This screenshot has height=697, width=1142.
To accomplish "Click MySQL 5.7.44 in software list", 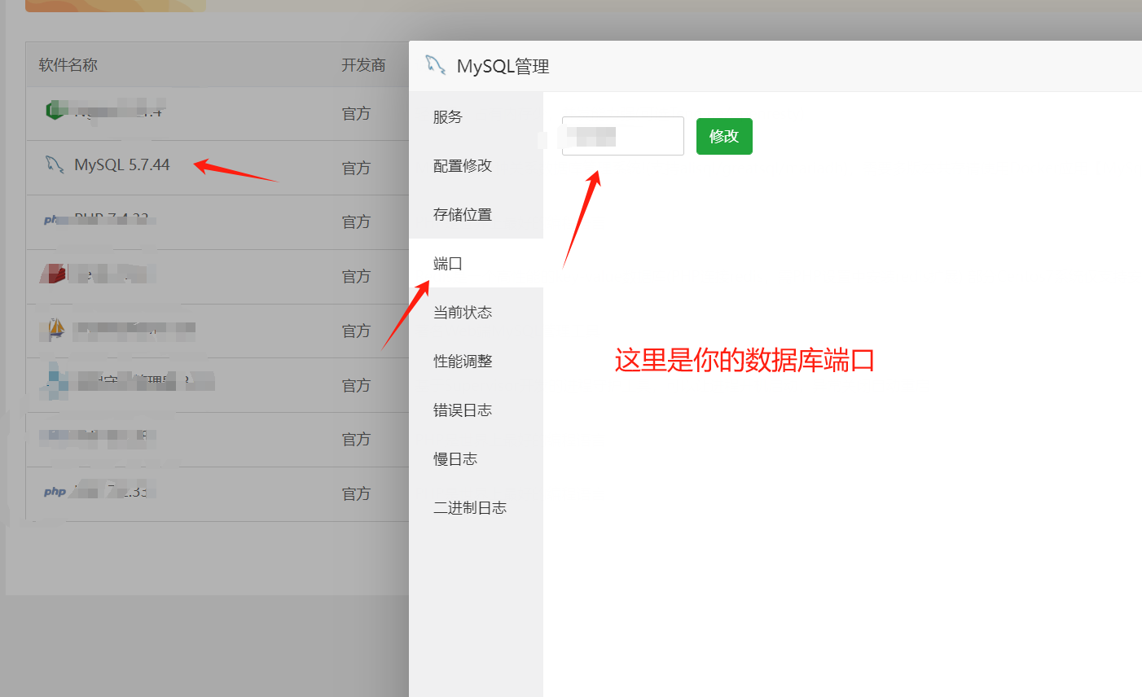I will [x=122, y=164].
